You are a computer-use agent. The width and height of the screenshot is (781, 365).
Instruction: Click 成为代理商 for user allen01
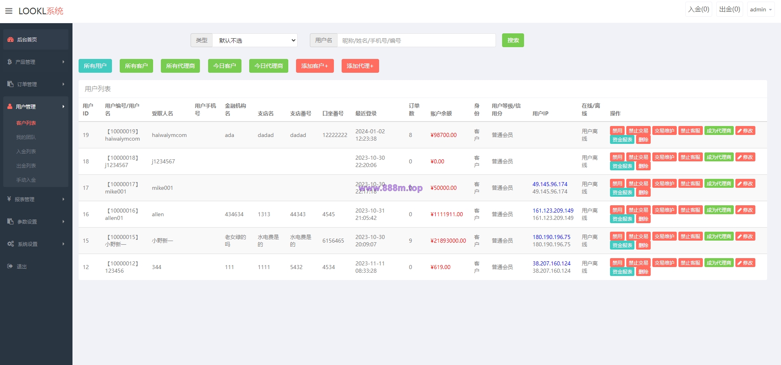click(719, 210)
